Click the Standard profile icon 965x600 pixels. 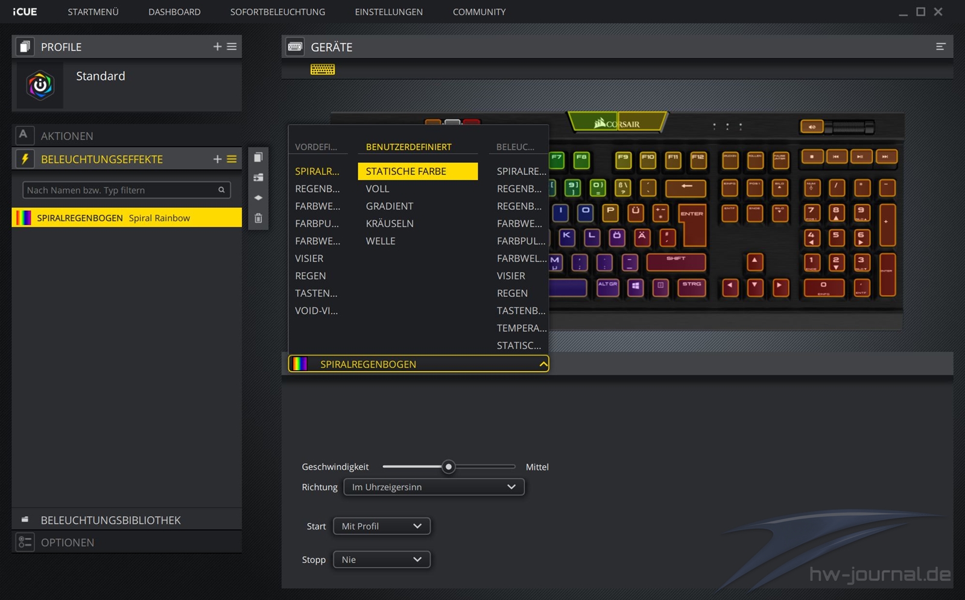click(x=40, y=85)
